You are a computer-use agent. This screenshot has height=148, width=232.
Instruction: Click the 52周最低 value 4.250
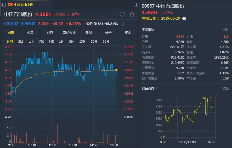click(180, 68)
